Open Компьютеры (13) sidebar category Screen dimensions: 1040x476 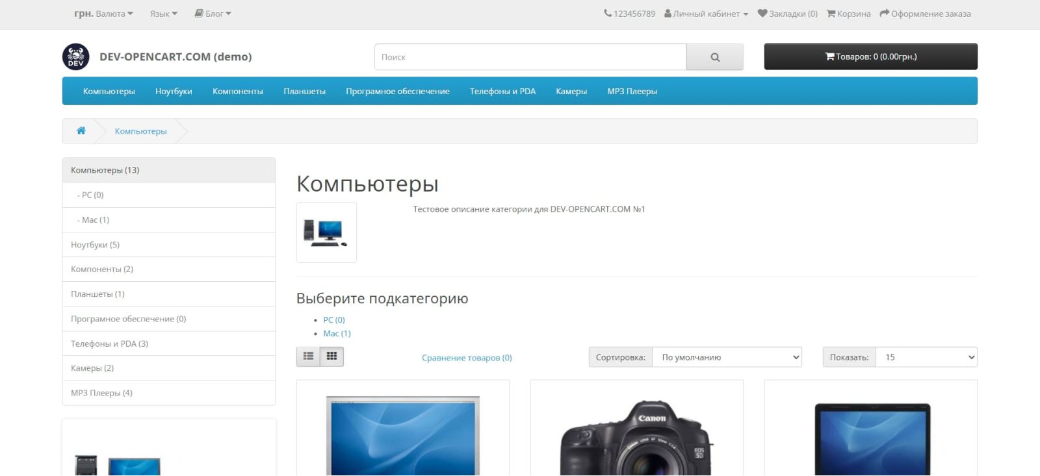click(169, 170)
